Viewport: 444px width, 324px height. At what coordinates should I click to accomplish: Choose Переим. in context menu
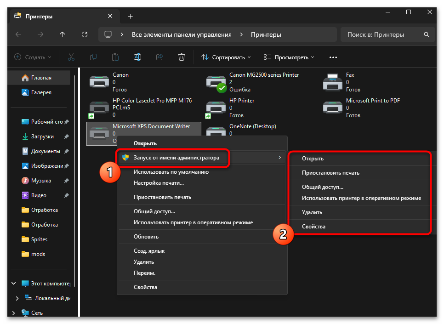(x=202, y=273)
